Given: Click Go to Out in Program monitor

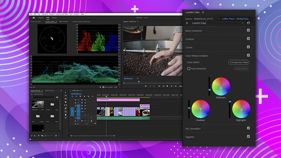Looking at the screenshot, I should (176, 86).
